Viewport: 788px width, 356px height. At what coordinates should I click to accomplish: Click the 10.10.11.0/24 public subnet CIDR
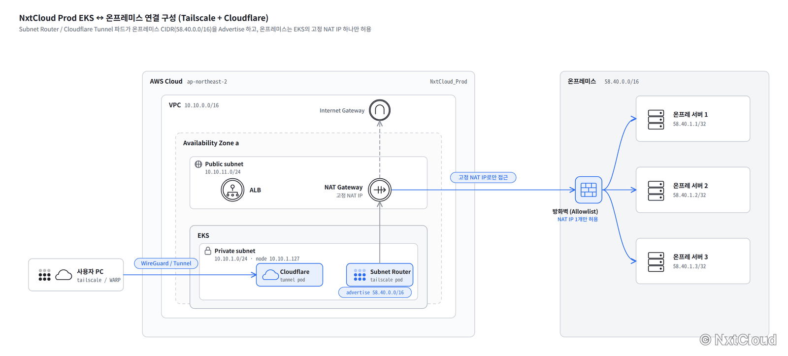[x=223, y=172]
